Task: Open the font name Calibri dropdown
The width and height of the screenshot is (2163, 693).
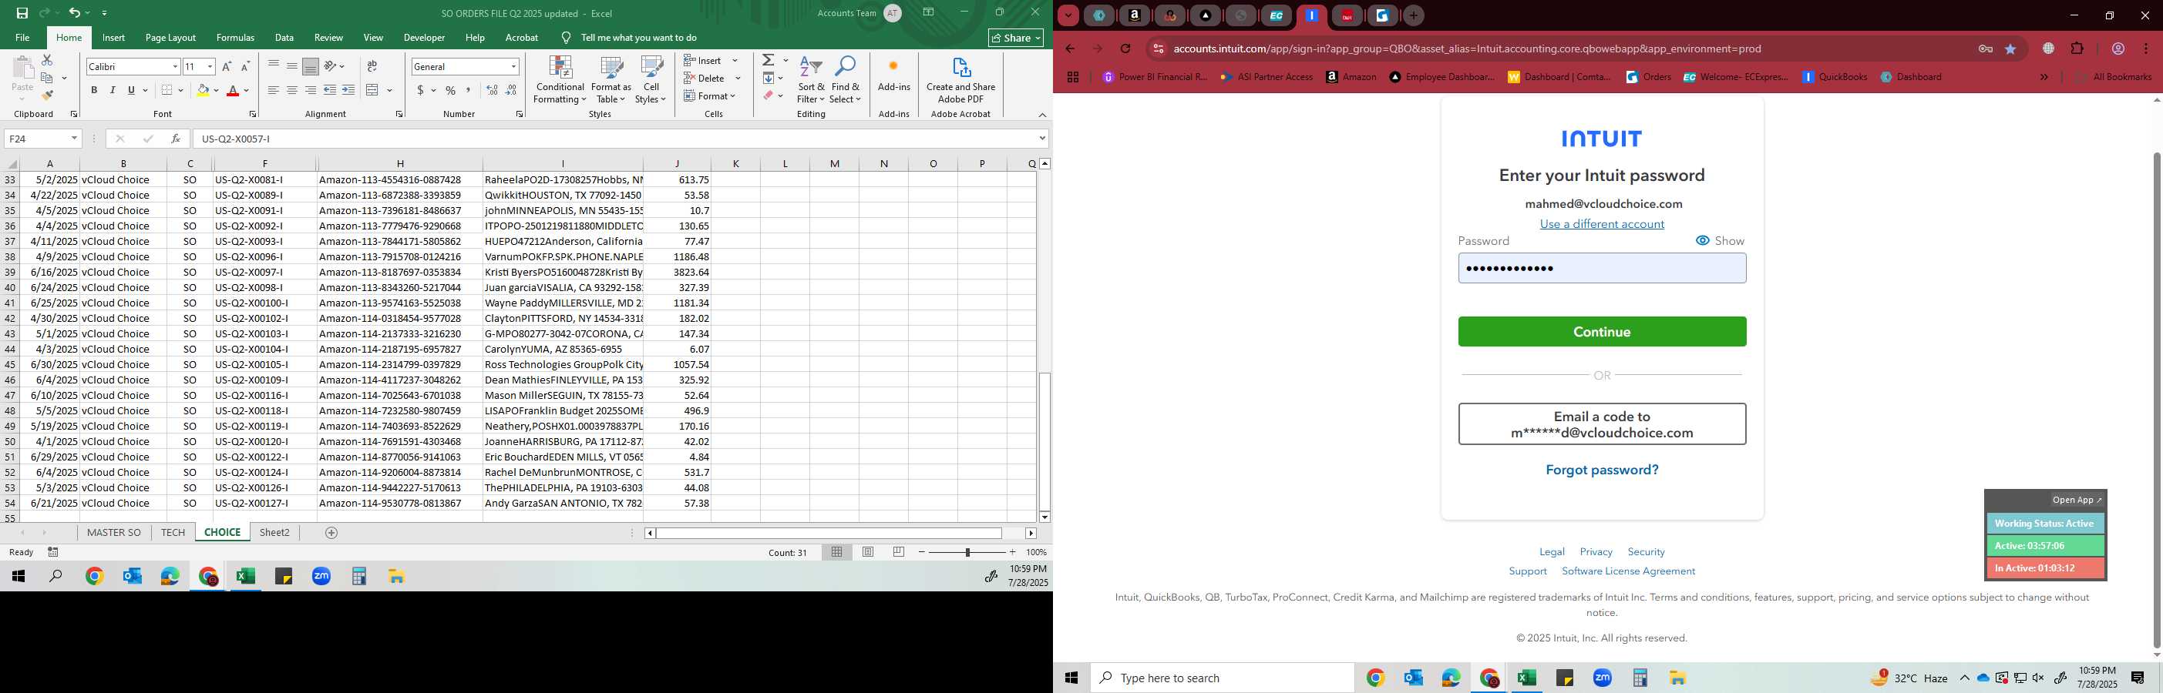Action: [175, 66]
